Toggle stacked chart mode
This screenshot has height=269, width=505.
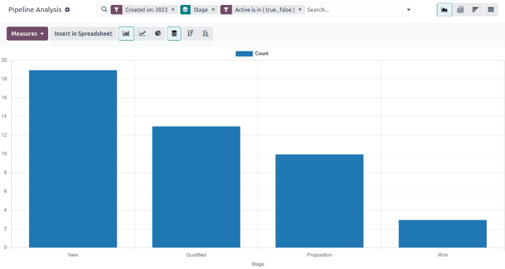174,34
